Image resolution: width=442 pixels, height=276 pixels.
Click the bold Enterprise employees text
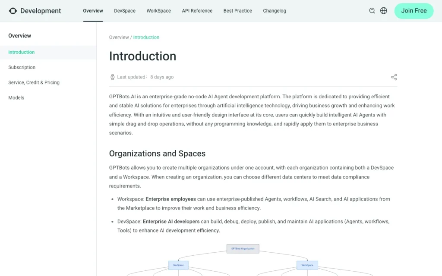pos(170,199)
